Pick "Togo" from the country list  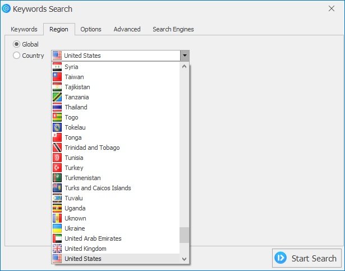pos(116,117)
